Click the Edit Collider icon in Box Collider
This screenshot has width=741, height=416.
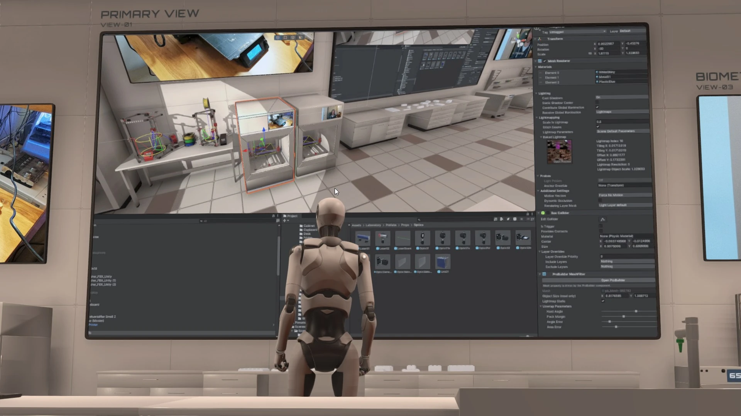602,220
